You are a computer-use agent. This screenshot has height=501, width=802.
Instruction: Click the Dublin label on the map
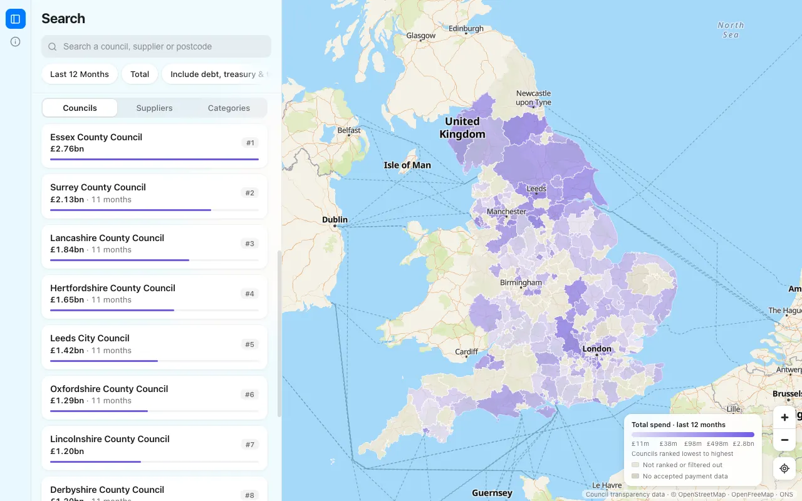[335, 220]
